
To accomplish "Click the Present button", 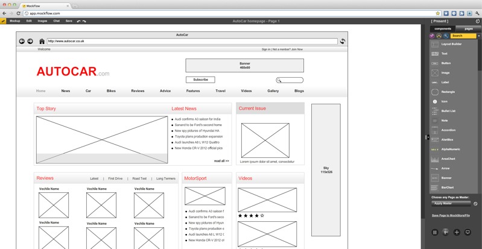I will pyautogui.click(x=440, y=21).
